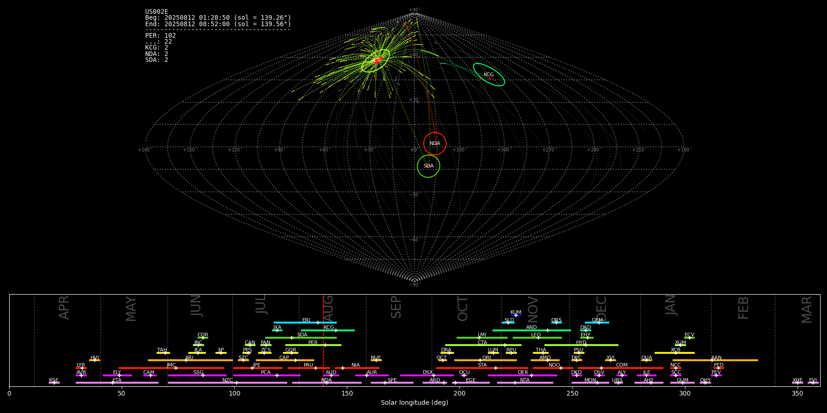Image resolution: width=827 pixels, height=413 pixels.
Task: Click the red dashed current-date marker in timeline
Action: click(323, 340)
